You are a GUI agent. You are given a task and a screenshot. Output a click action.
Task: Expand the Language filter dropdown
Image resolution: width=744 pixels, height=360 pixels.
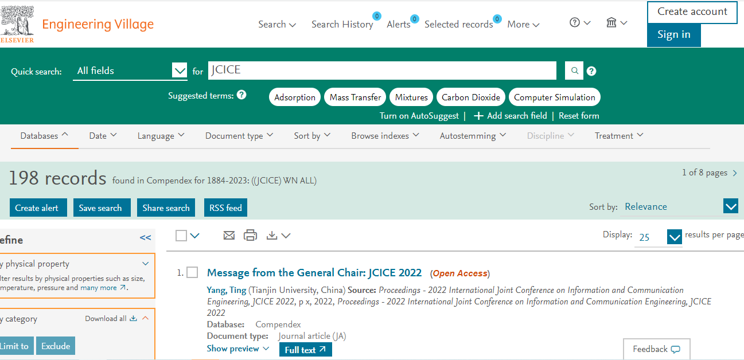click(161, 136)
